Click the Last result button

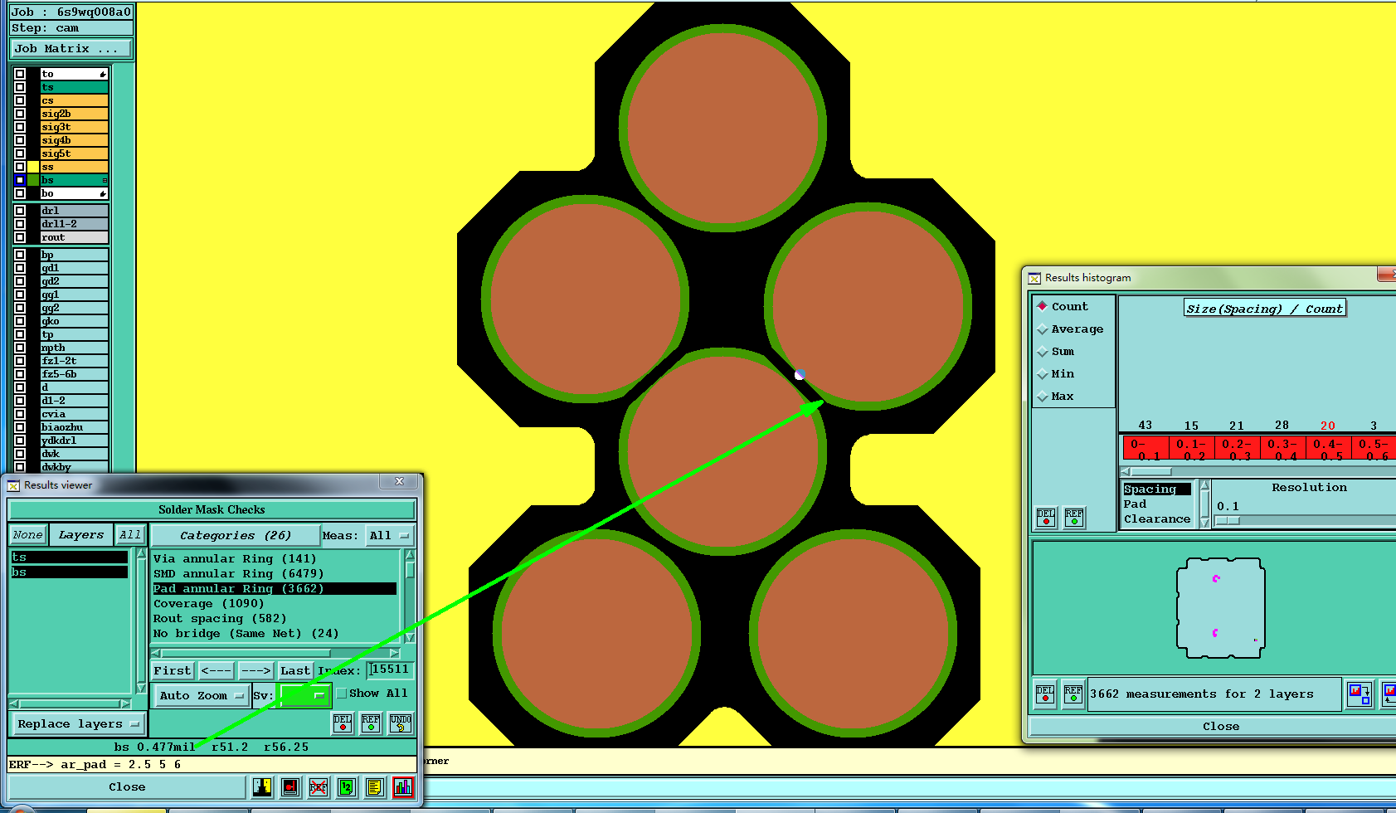coord(294,670)
